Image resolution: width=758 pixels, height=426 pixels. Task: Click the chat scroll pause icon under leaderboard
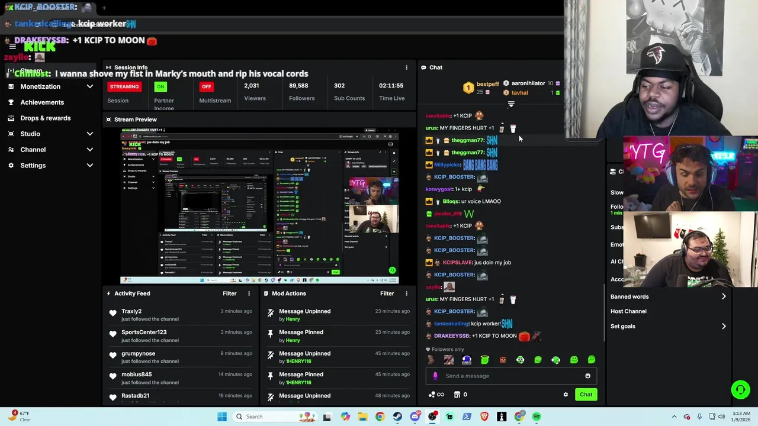click(511, 105)
